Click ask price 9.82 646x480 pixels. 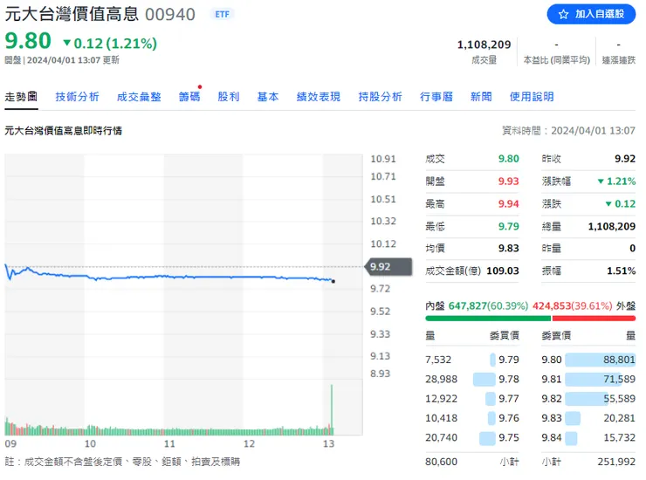pos(552,399)
